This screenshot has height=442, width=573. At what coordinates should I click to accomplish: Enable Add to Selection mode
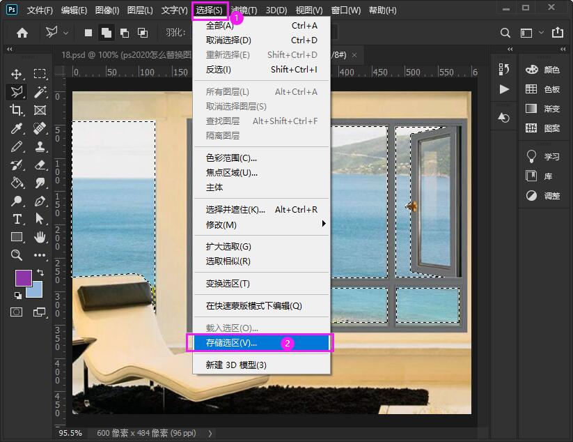point(107,33)
